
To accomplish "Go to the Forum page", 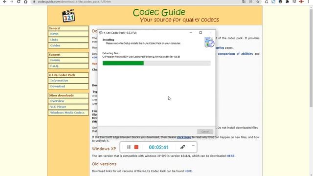I will coord(68,60).
